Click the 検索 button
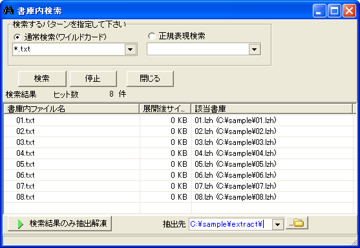Image resolution: width=360 pixels, height=248 pixels. click(x=42, y=79)
